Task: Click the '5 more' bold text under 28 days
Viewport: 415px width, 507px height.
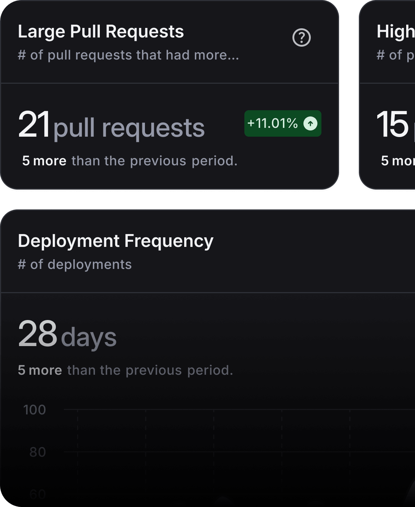Action: pos(40,370)
